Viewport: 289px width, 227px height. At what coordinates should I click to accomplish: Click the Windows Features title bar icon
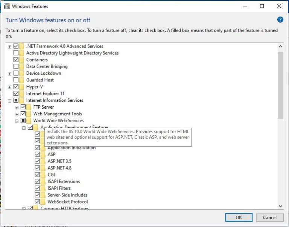point(6,6)
